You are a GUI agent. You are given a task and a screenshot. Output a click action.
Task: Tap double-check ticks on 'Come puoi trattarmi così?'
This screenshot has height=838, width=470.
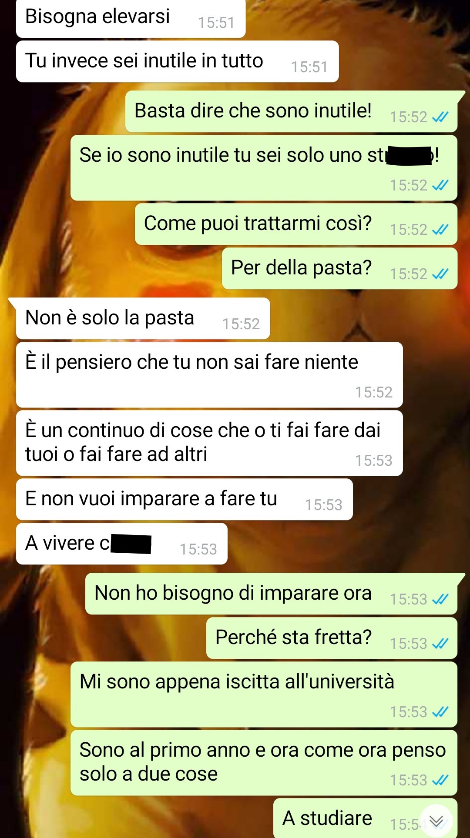point(440,230)
